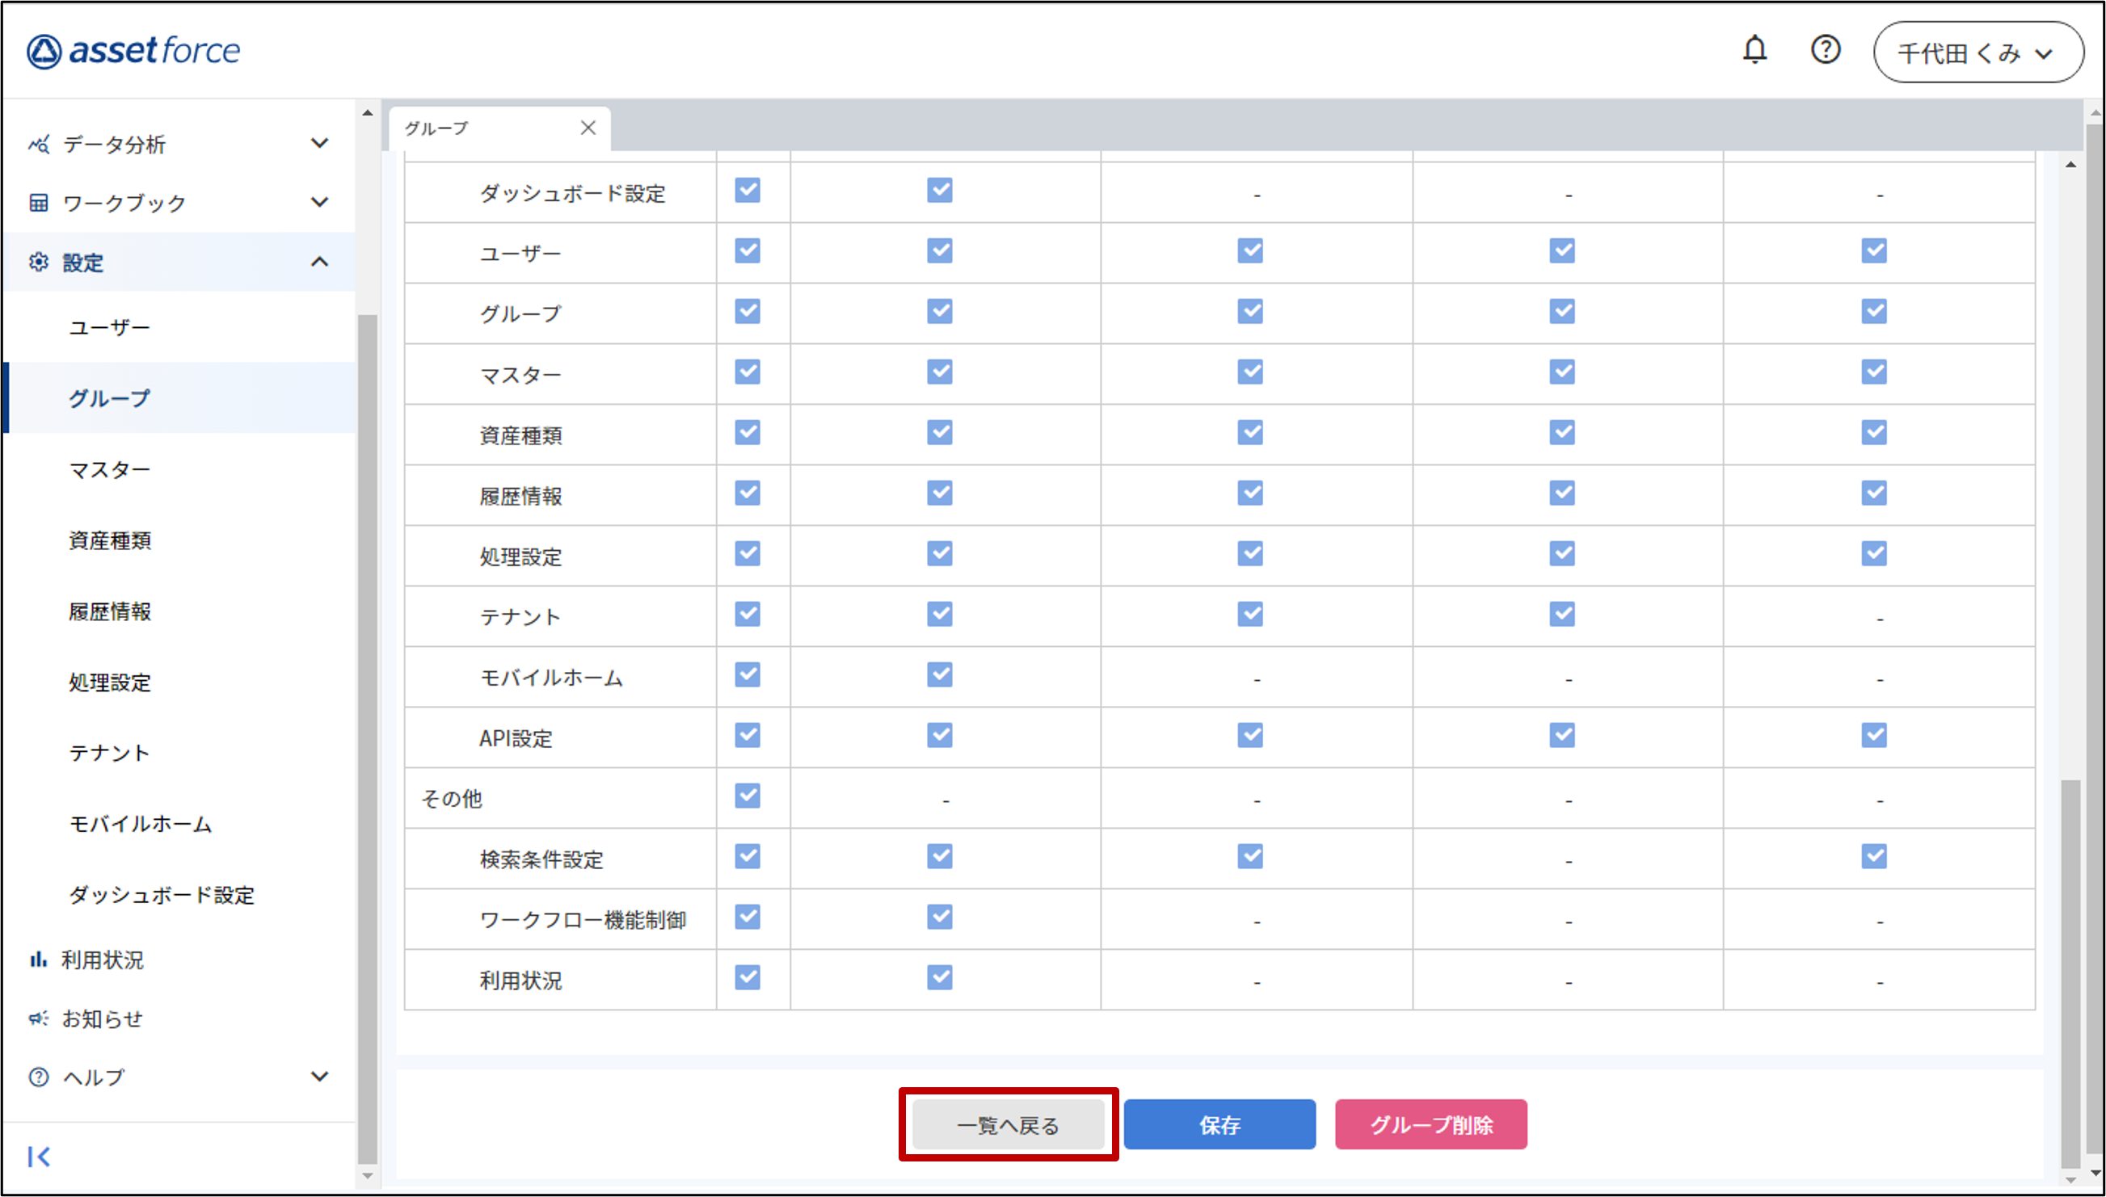
Task: Click the 利用状況 bar chart icon
Action: click(38, 960)
